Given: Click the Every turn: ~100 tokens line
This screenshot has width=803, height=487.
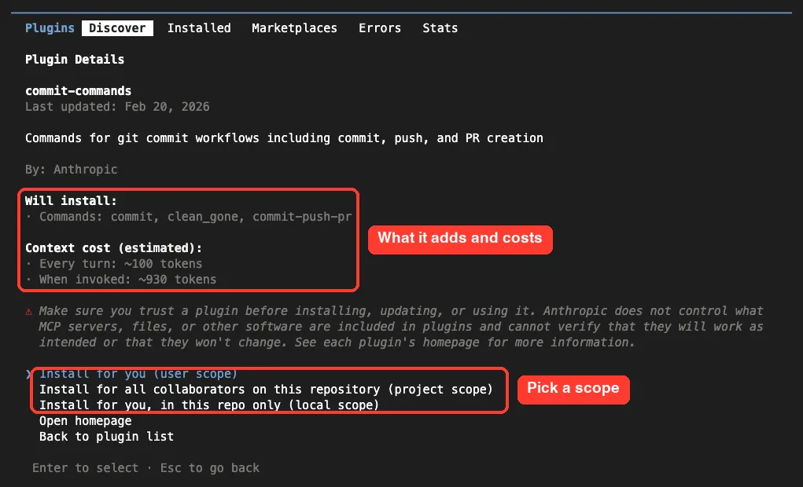Looking at the screenshot, I should [114, 264].
